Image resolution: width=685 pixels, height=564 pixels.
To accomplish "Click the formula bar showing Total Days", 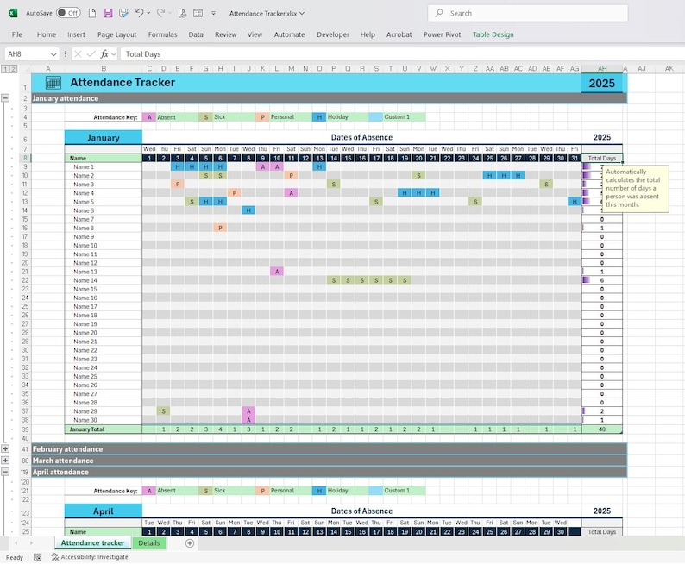I will click(x=402, y=54).
